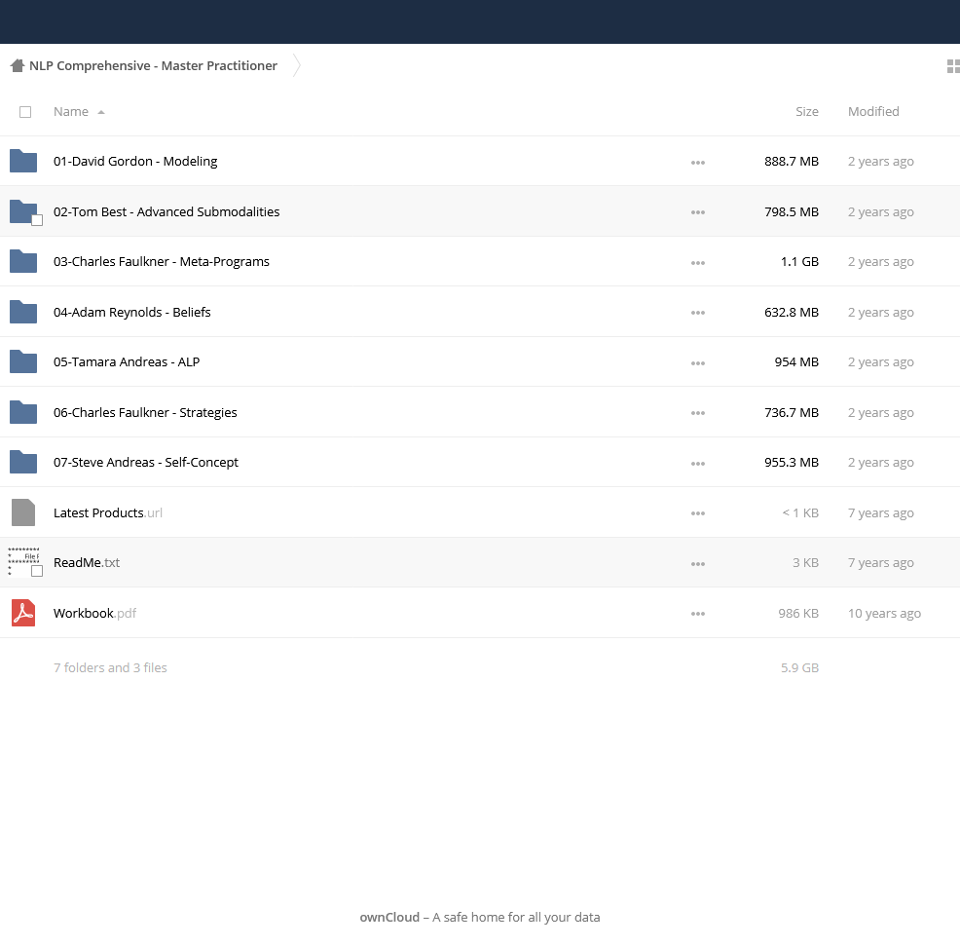Open folder 06-Charles Faulkner - Strategies
Image resolution: width=960 pixels, height=946 pixels.
click(x=145, y=412)
